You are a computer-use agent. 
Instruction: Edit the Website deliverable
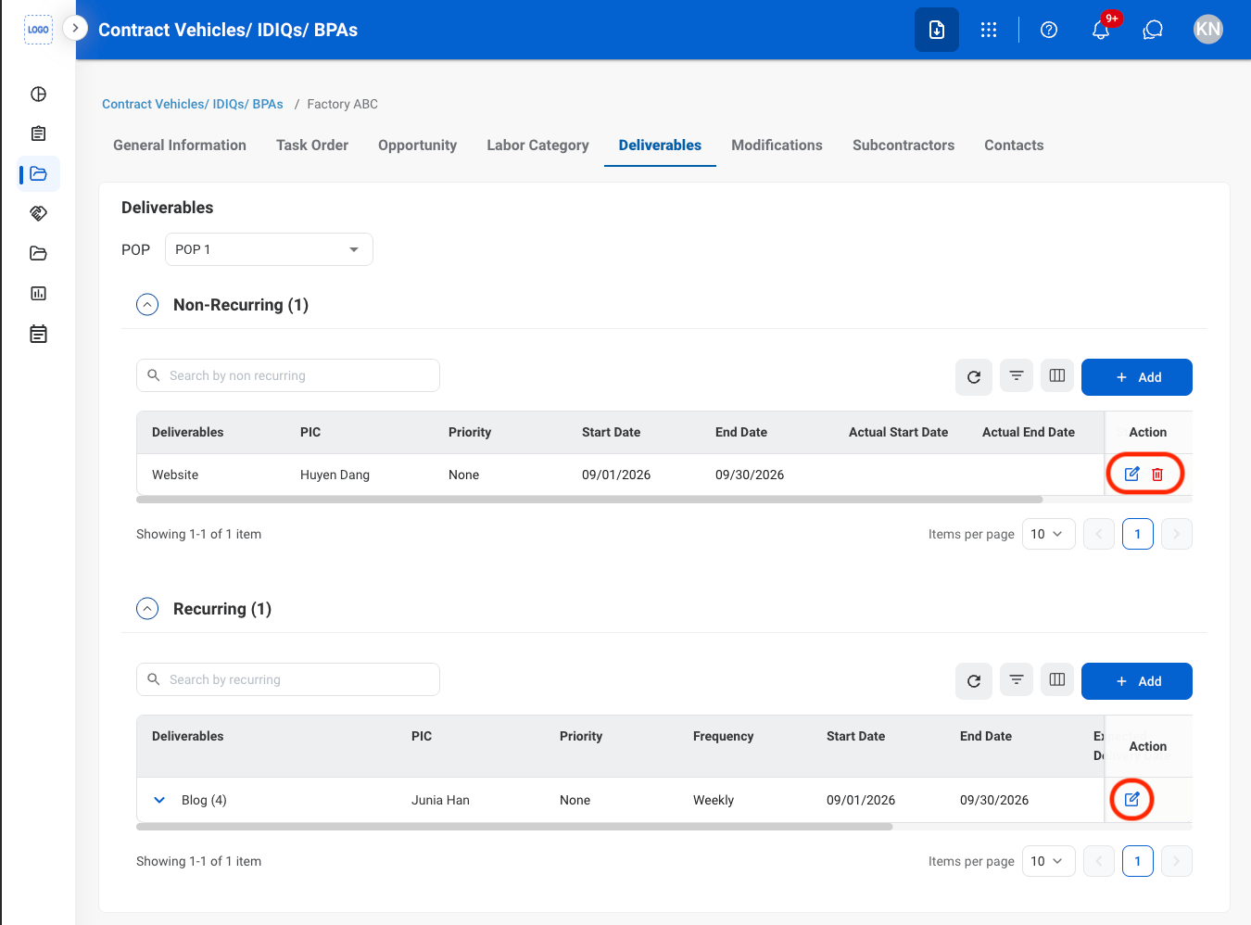tap(1131, 474)
